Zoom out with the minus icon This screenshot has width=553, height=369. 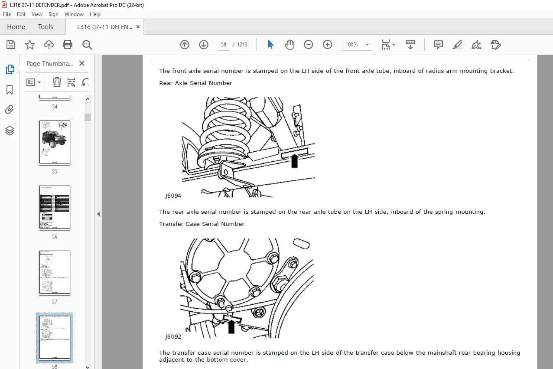pyautogui.click(x=309, y=45)
